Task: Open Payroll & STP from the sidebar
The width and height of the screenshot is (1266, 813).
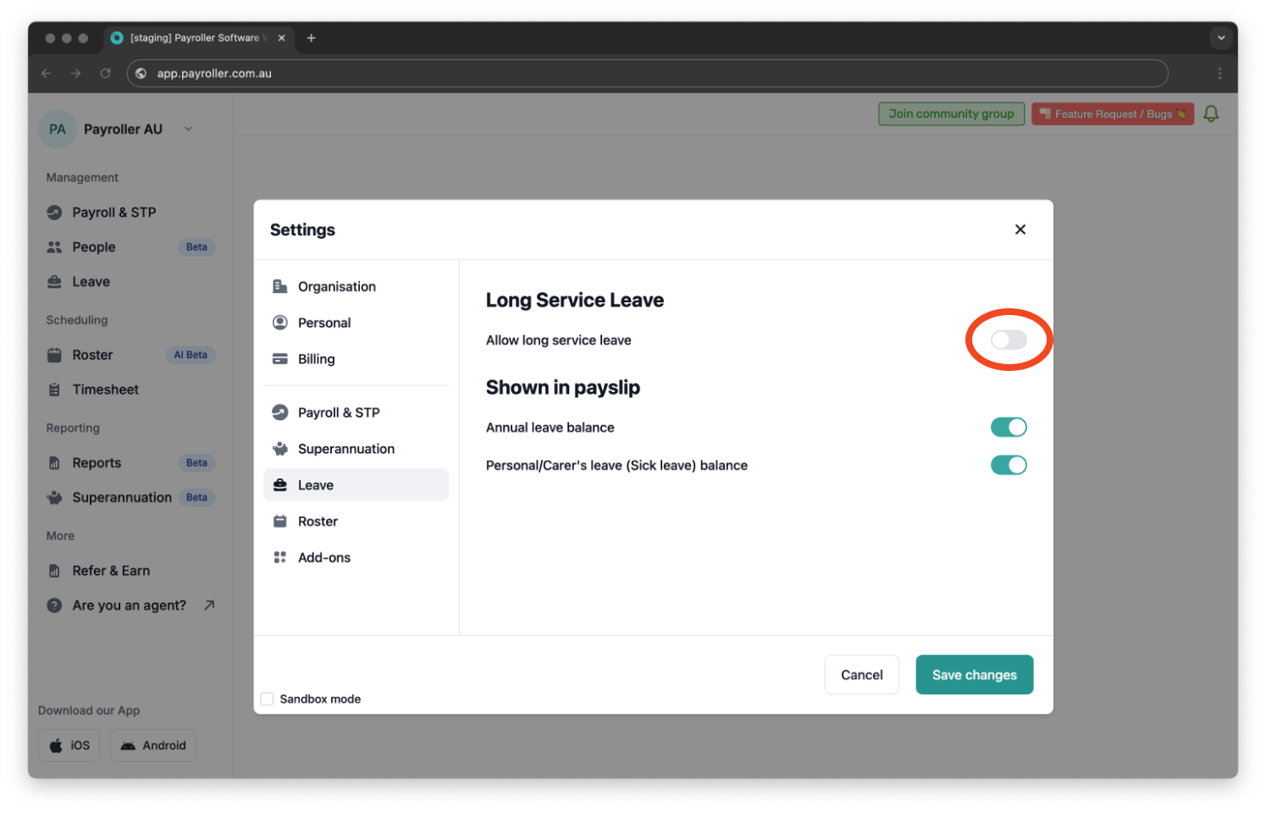Action: pos(113,212)
